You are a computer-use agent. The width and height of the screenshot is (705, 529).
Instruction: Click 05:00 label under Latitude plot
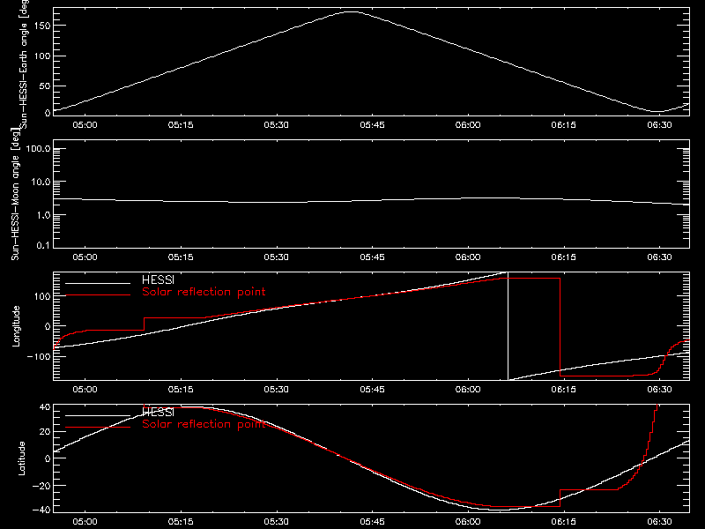pos(85,522)
